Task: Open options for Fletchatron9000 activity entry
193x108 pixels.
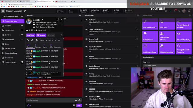Action: coord(137,47)
